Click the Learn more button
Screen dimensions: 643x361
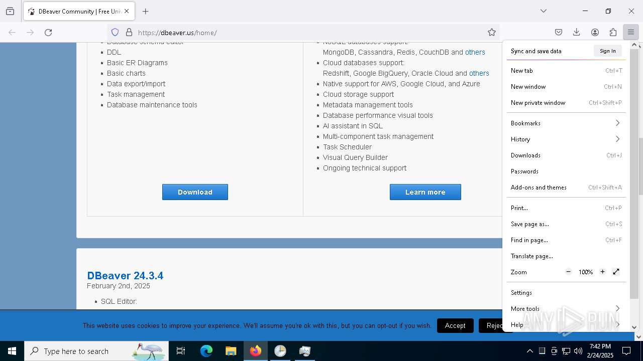[425, 192]
